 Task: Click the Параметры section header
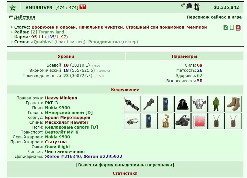[184, 57]
